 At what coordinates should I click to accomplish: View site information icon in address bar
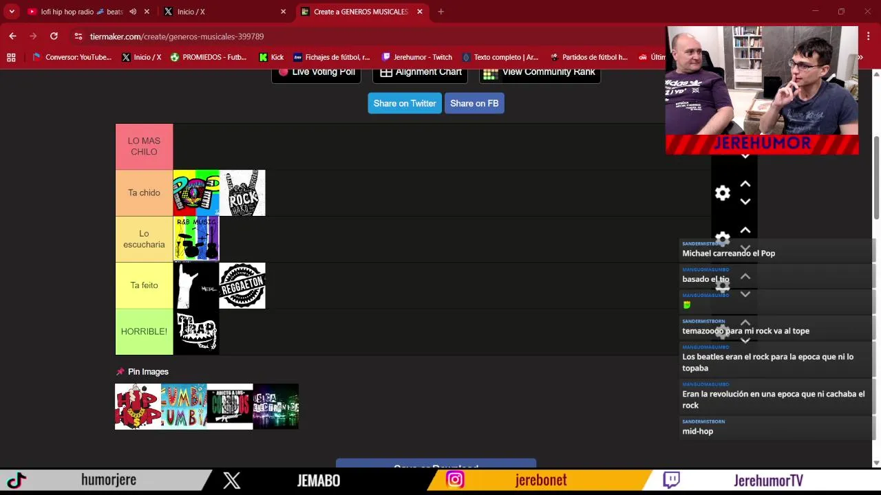pos(78,36)
